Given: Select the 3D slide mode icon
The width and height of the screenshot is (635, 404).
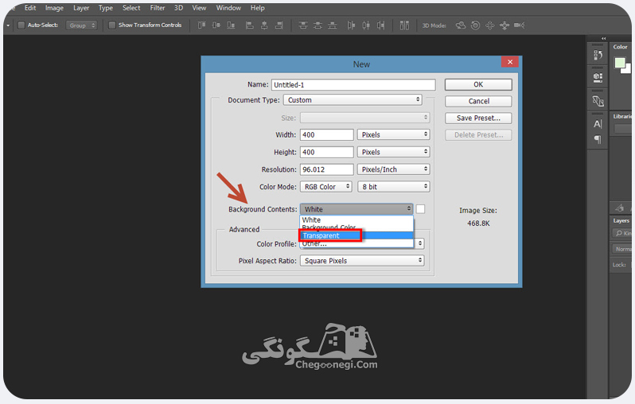Looking at the screenshot, I should coord(504,25).
